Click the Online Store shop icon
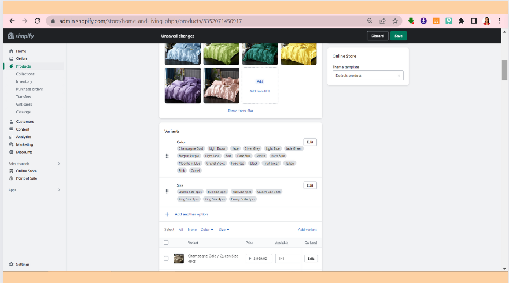 coord(12,171)
